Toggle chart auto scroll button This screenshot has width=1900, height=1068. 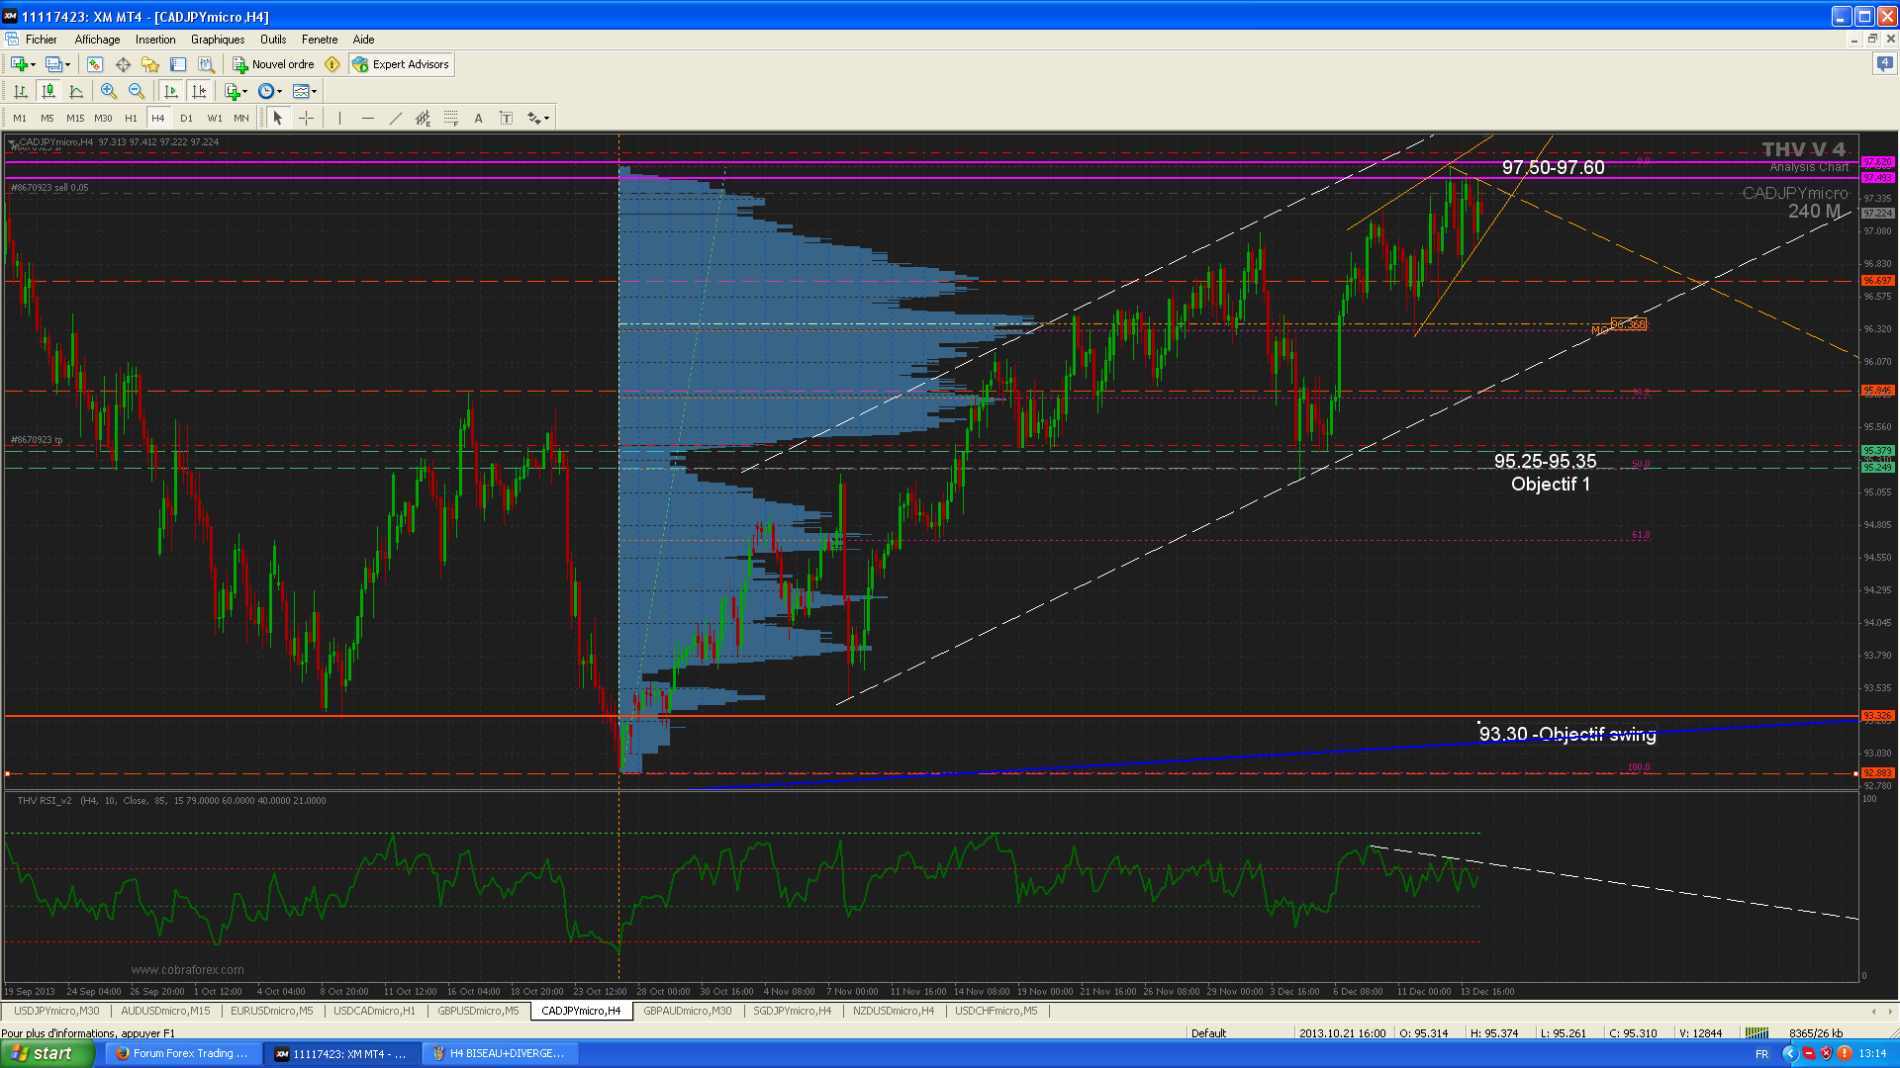171,91
